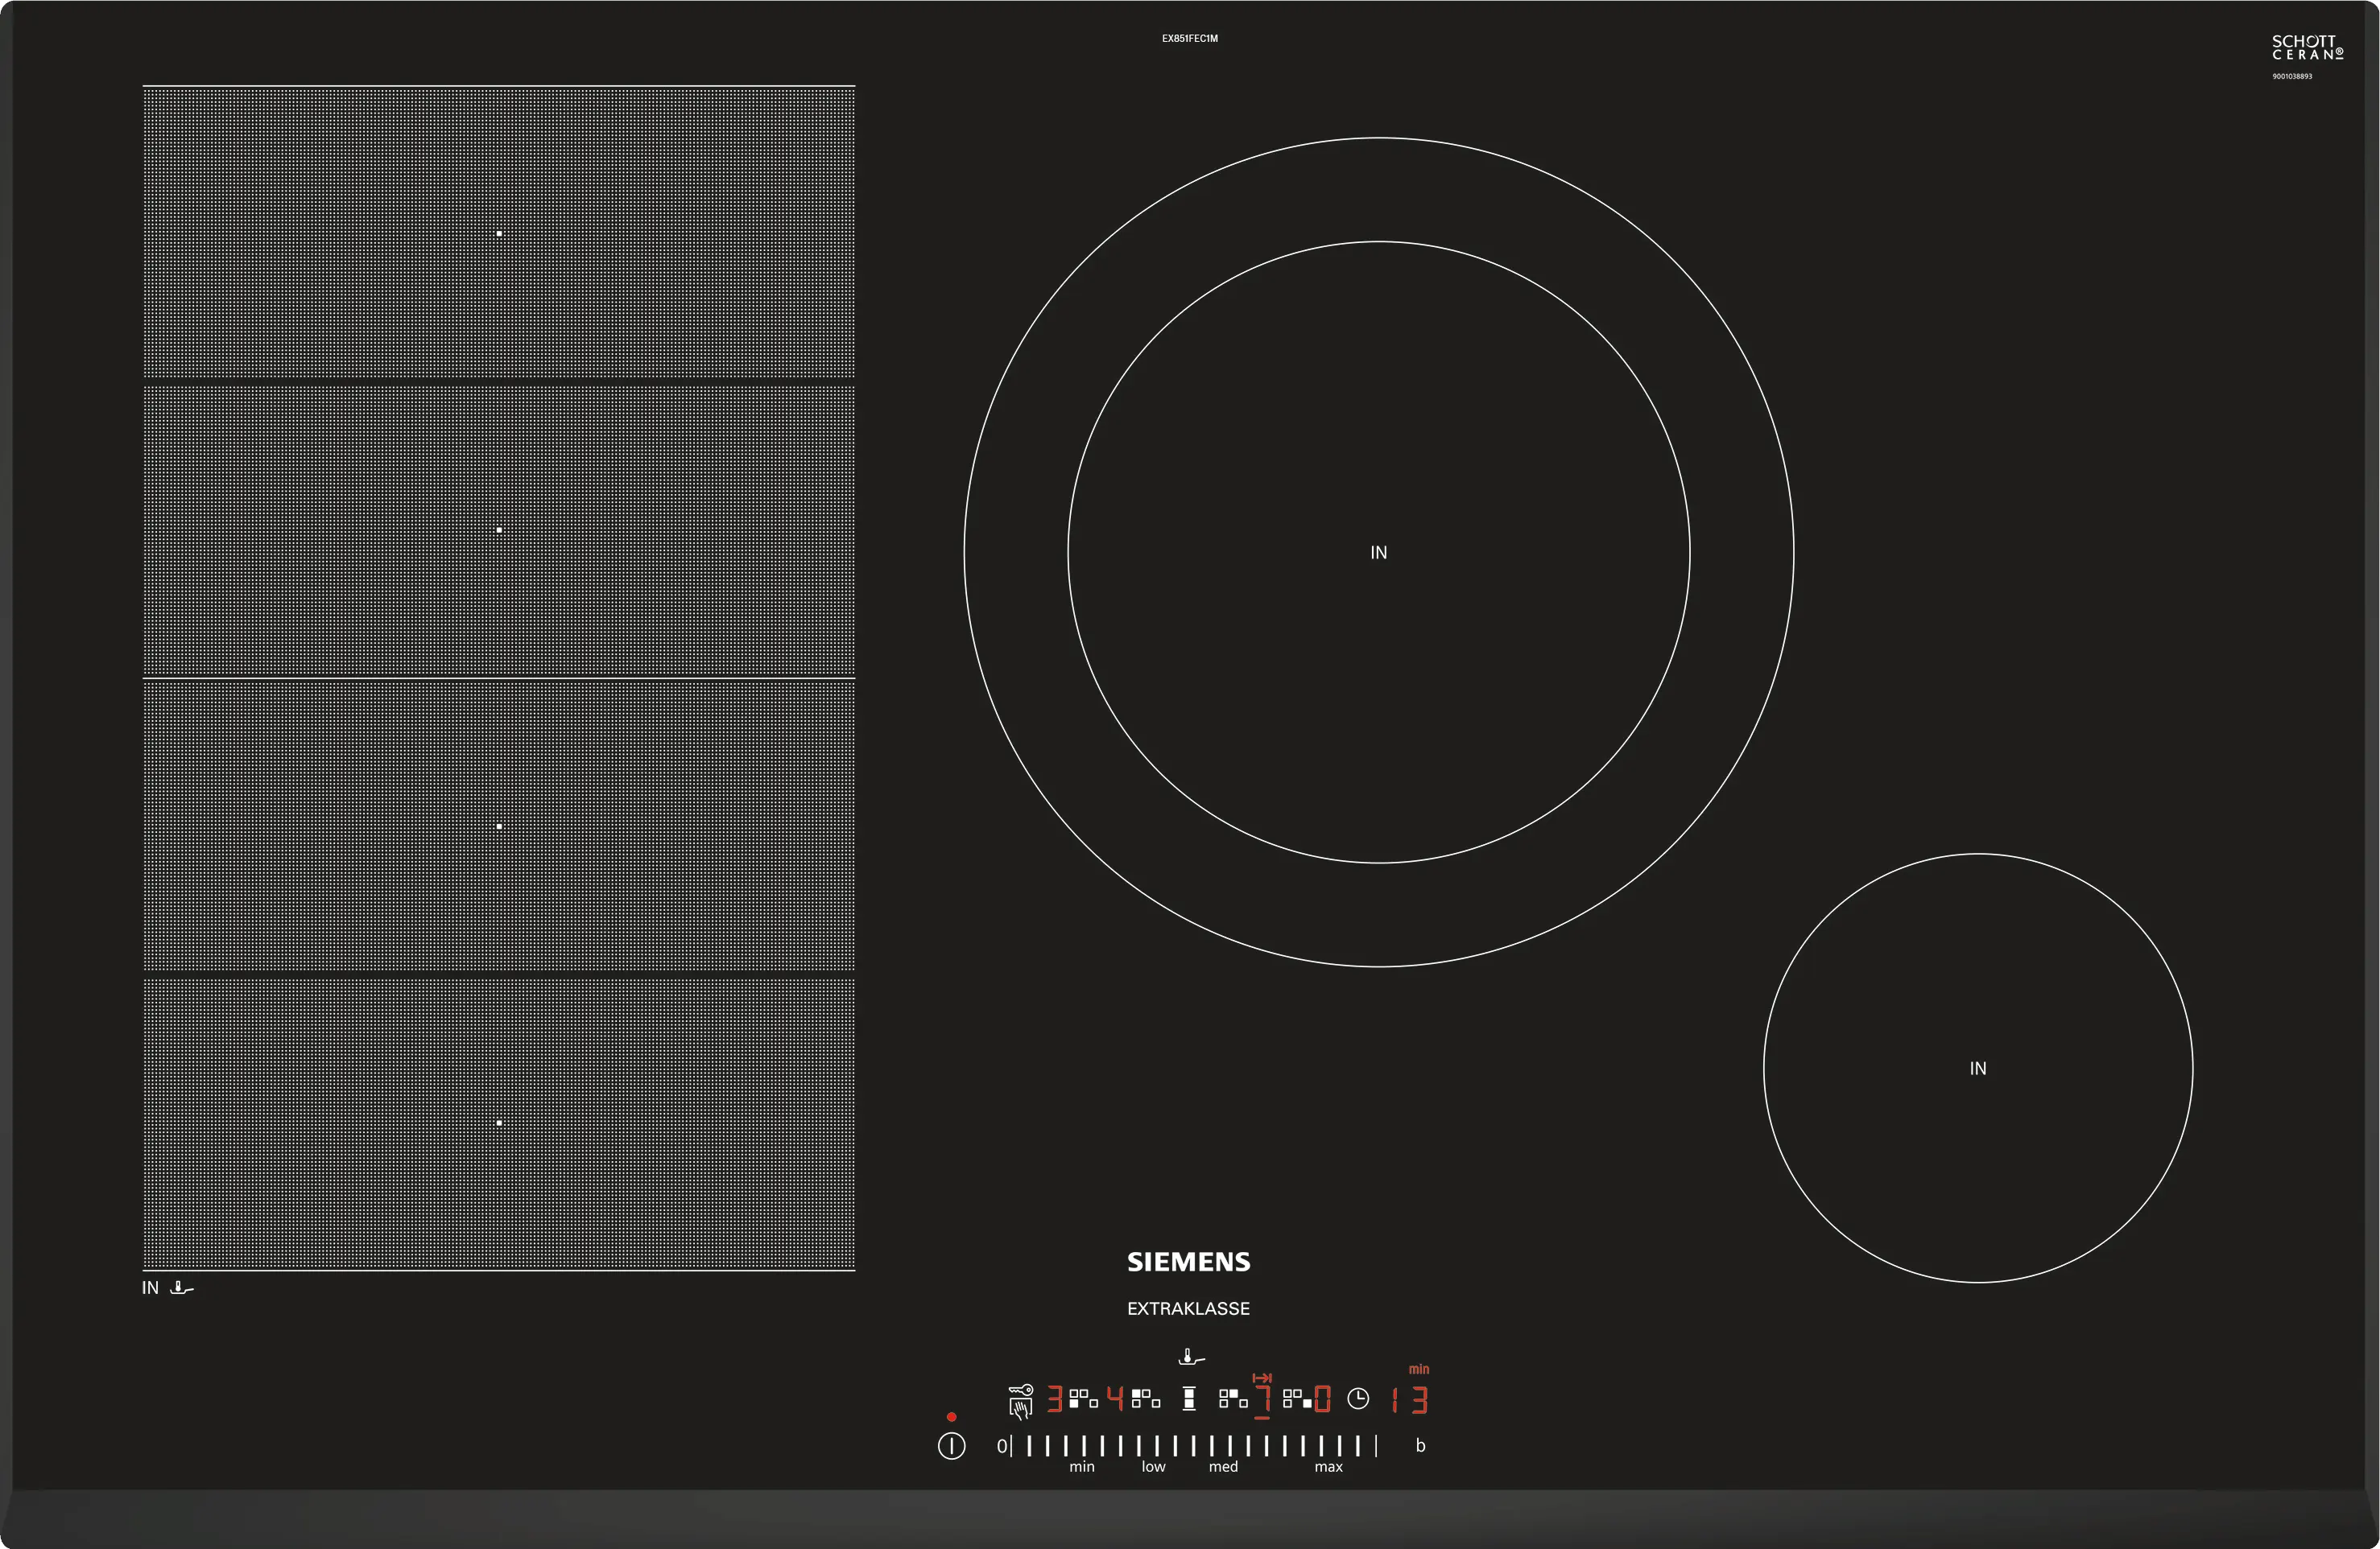The image size is (2380, 1549).
Task: Select the small right zone selector icon
Action: click(x=1297, y=1398)
